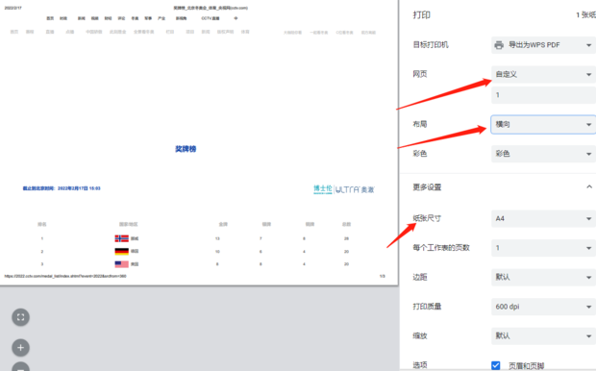
Task: Open the 网页 pages dropdown set to 自定义
Action: (x=543, y=75)
